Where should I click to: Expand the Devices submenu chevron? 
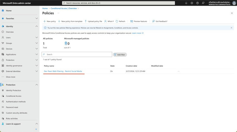pos(37,49)
